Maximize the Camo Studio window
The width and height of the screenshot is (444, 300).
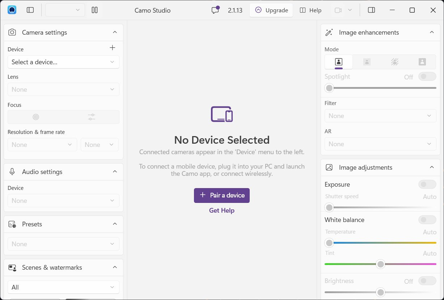coord(412,10)
